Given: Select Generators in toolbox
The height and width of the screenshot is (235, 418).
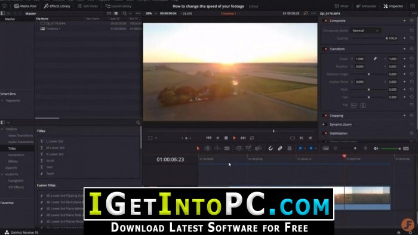Looking at the screenshot, I should coord(16,155).
